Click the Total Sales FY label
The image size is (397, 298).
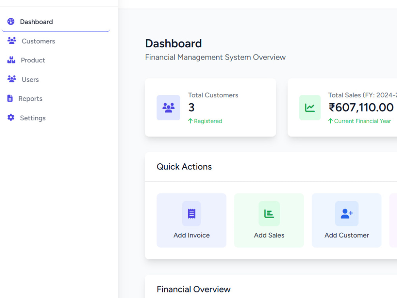click(362, 95)
